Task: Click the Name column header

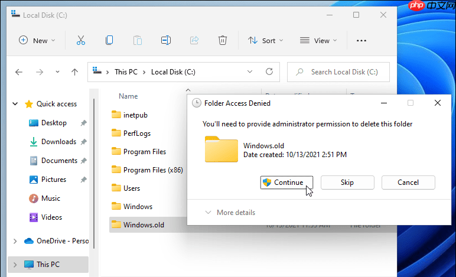Action: point(128,96)
